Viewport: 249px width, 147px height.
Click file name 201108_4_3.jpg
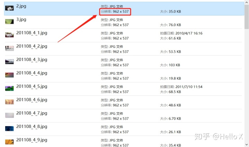pos(31,60)
